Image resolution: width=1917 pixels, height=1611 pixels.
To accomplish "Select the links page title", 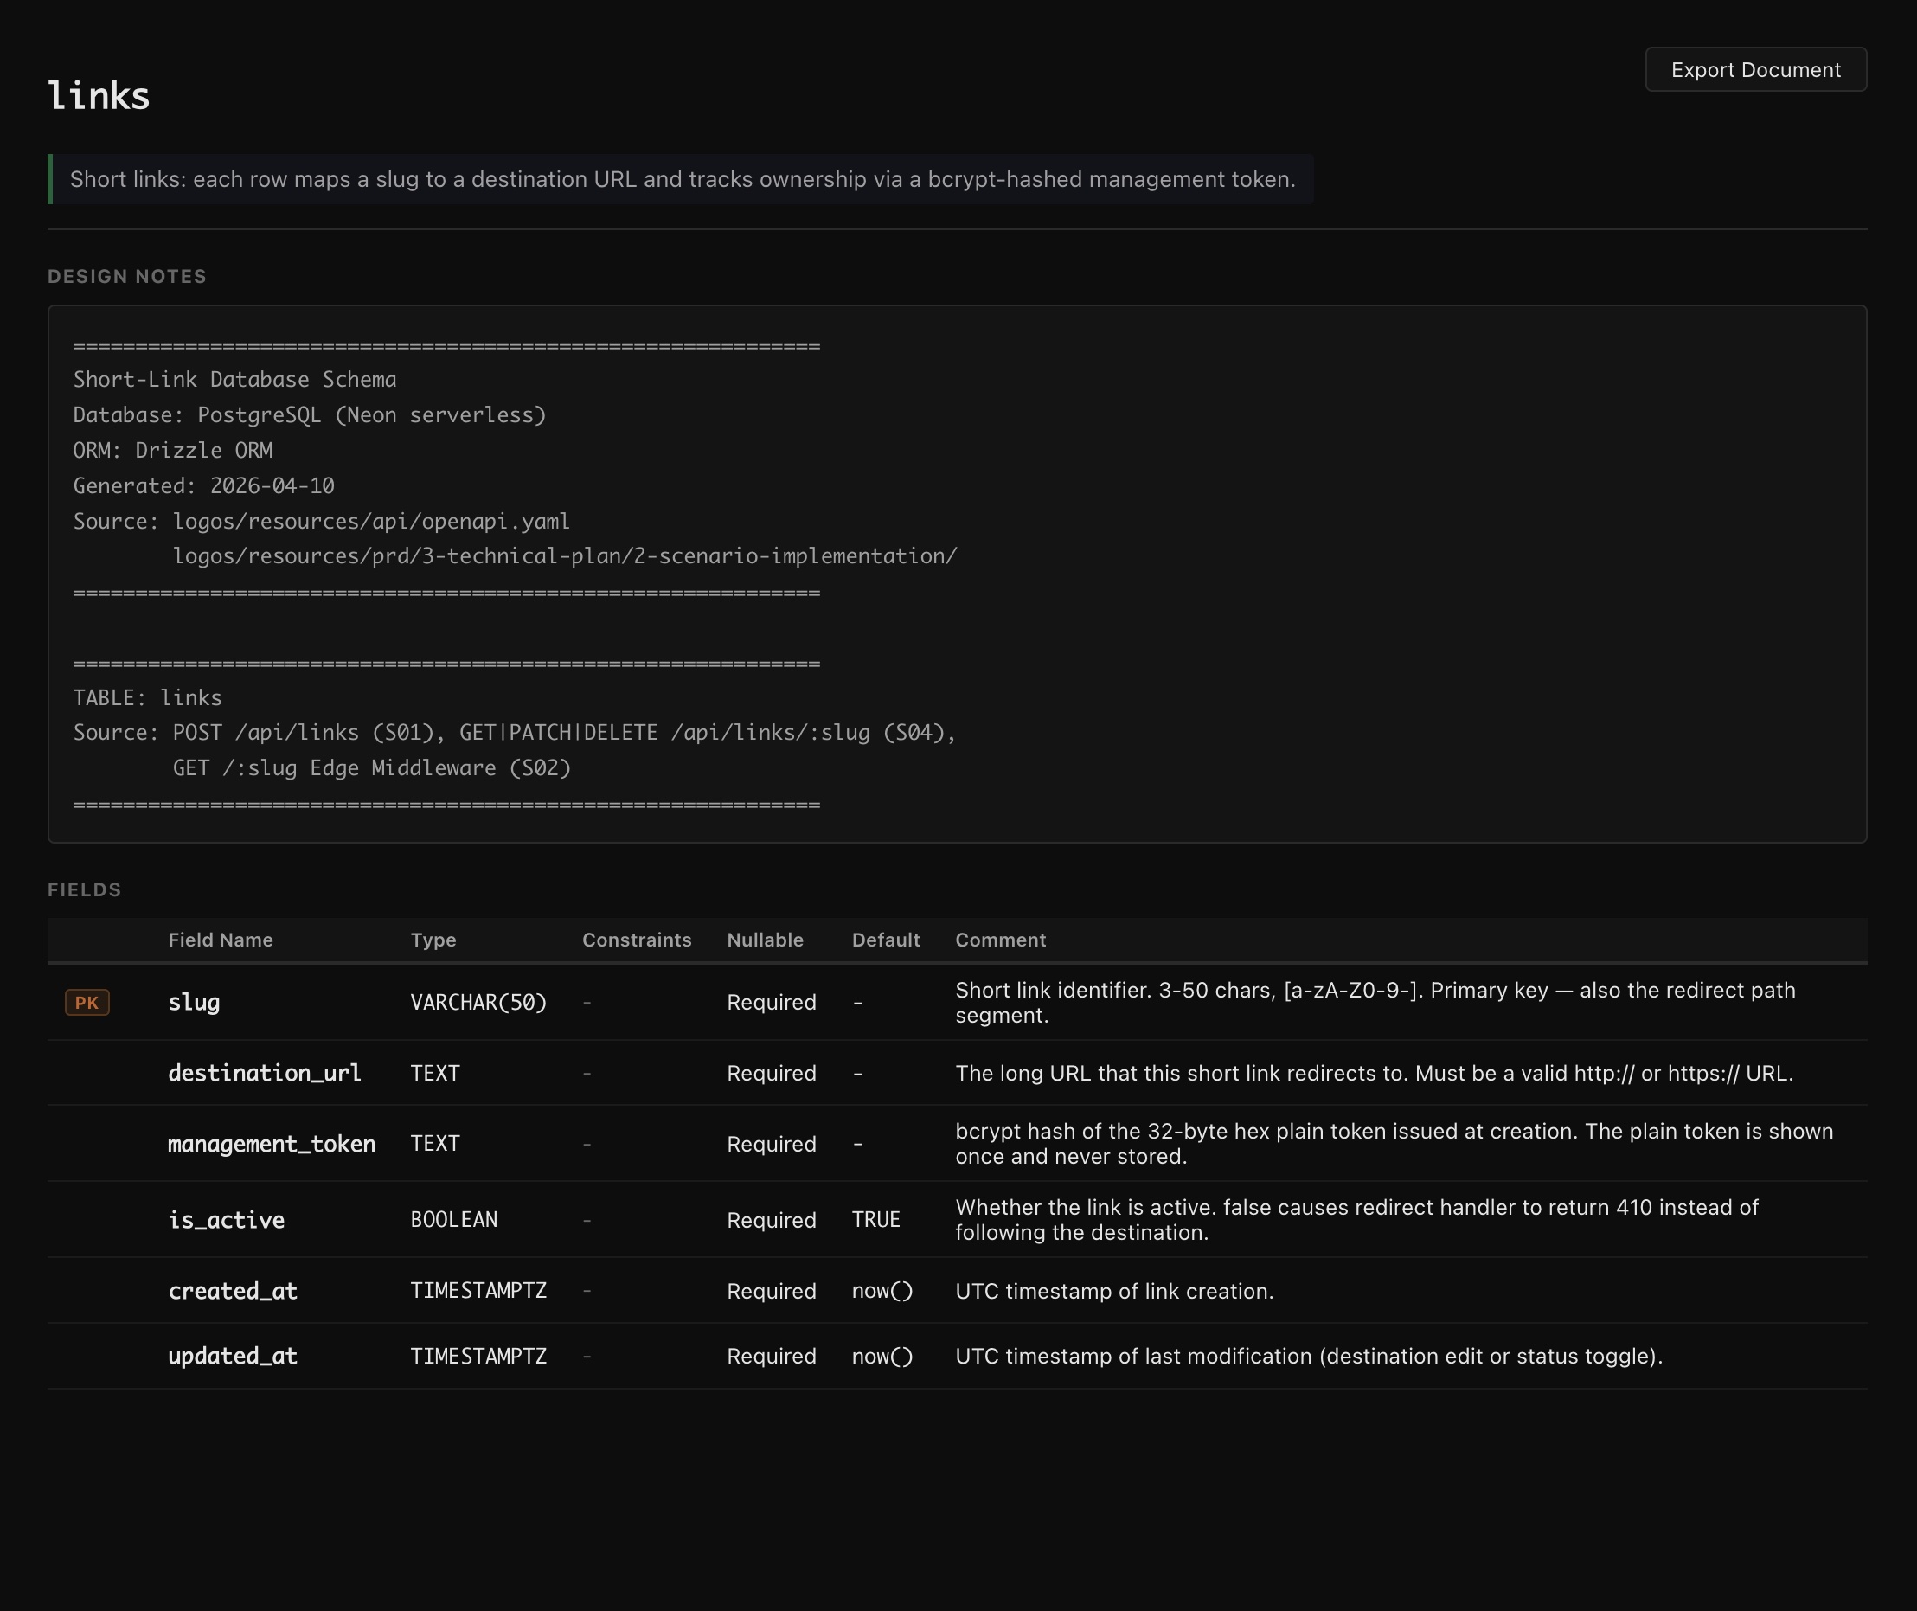I will [99, 96].
